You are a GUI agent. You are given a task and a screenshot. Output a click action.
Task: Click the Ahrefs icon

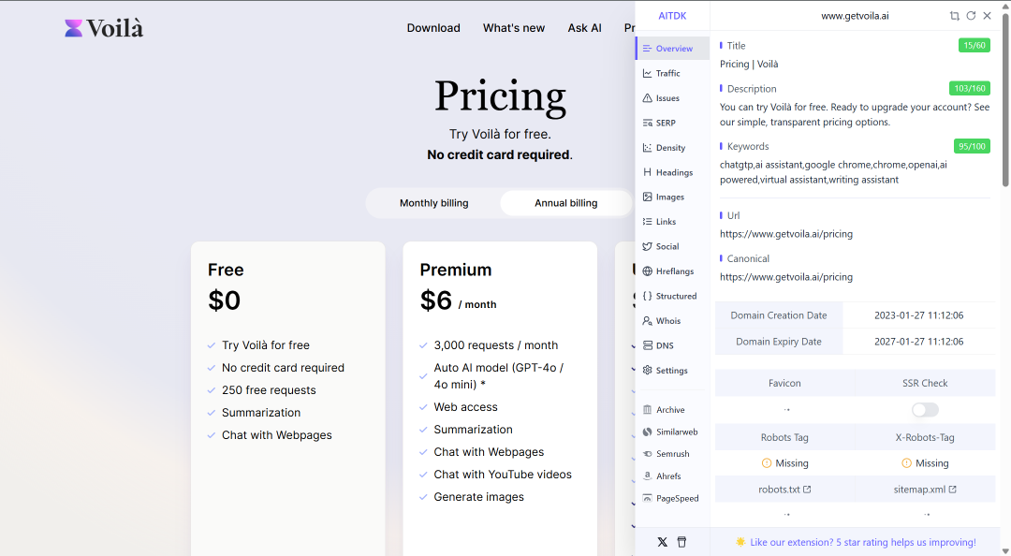(x=648, y=476)
